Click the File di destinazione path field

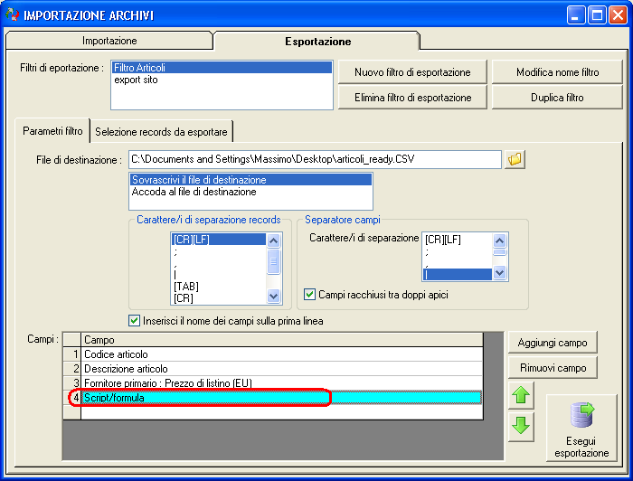coord(315,159)
